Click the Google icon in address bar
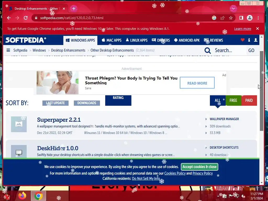This screenshot has height=201, width=268. (x=214, y=18)
